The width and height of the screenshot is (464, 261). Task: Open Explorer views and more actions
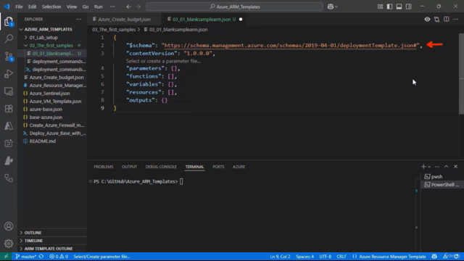(x=78, y=20)
